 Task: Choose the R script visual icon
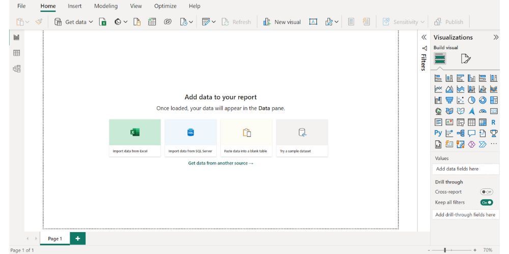[493, 122]
